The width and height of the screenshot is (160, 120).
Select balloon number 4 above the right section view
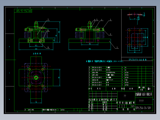(102, 20)
